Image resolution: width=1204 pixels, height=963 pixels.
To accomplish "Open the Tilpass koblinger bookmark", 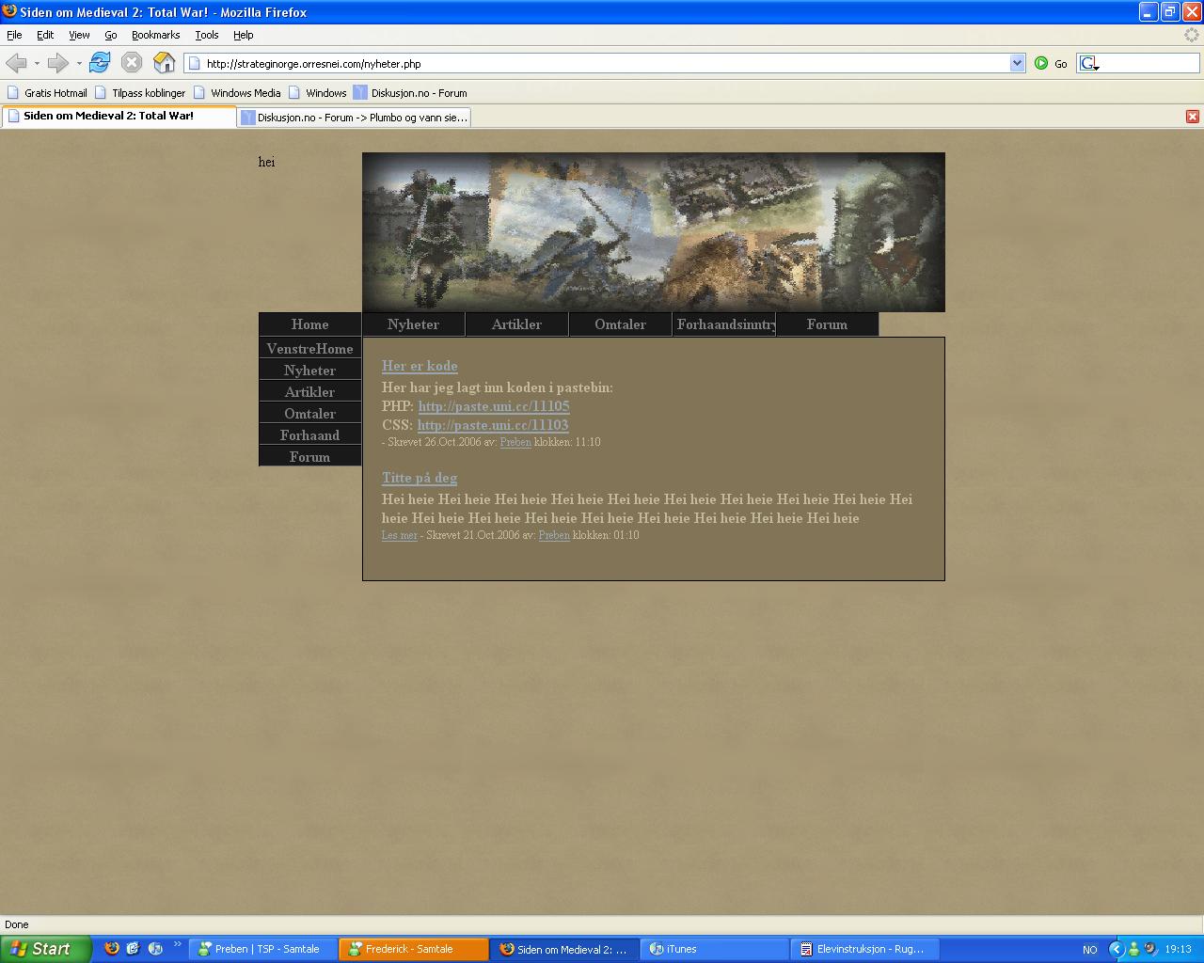I will (x=140, y=93).
